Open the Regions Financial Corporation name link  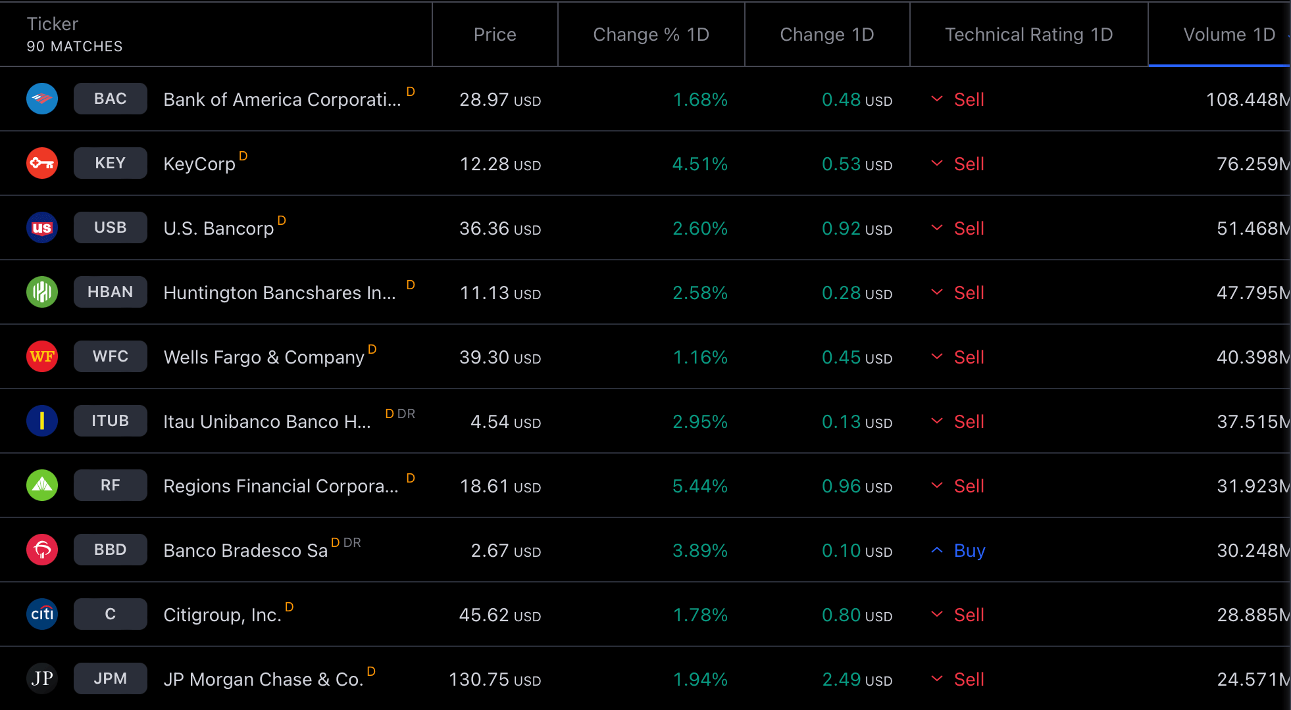click(281, 486)
